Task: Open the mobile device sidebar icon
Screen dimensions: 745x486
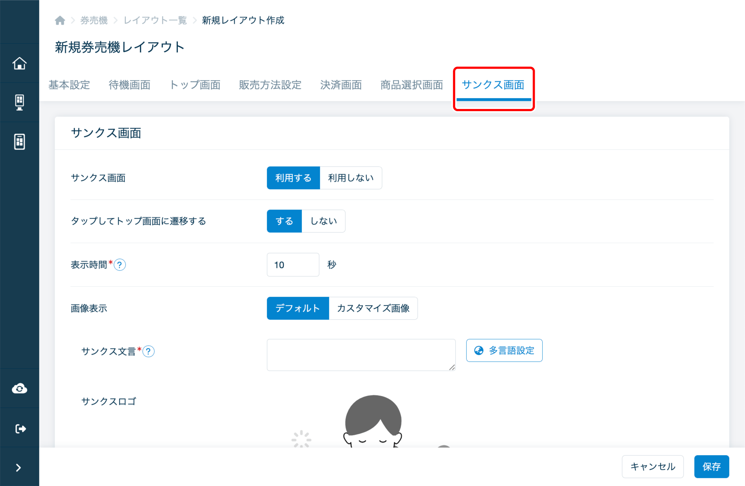Action: click(x=20, y=141)
